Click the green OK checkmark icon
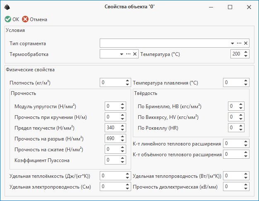This screenshot has height=201, width=259. (x=8, y=19)
